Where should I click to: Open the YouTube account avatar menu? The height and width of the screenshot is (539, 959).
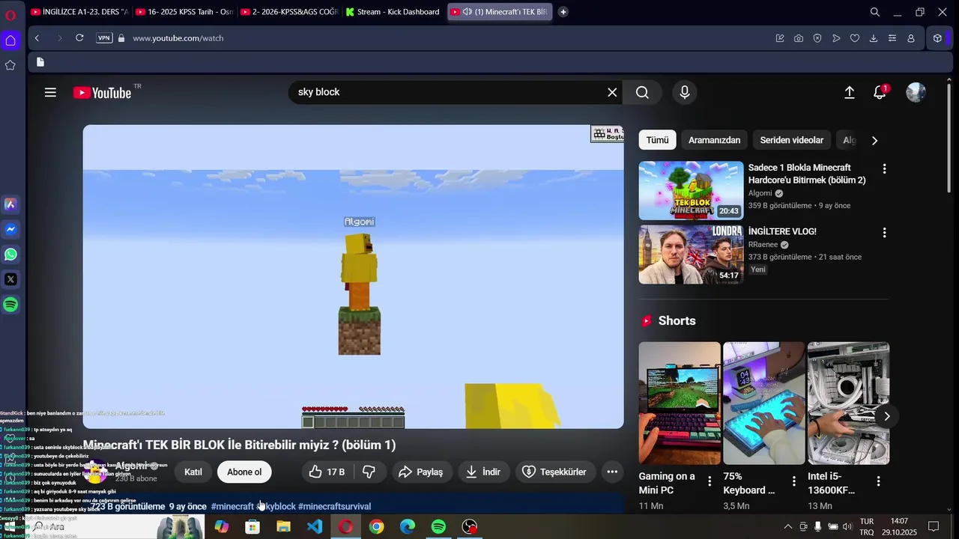click(x=916, y=92)
